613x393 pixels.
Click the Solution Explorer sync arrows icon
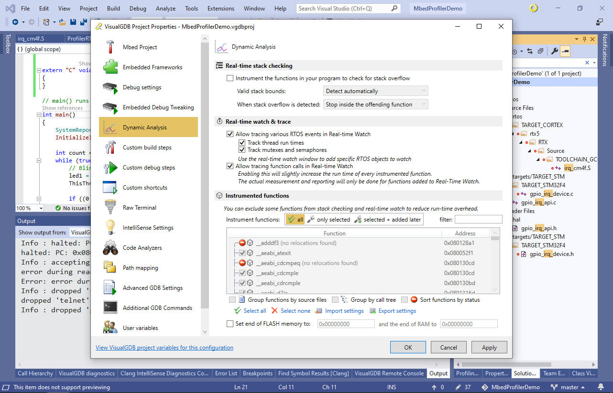tap(530, 51)
